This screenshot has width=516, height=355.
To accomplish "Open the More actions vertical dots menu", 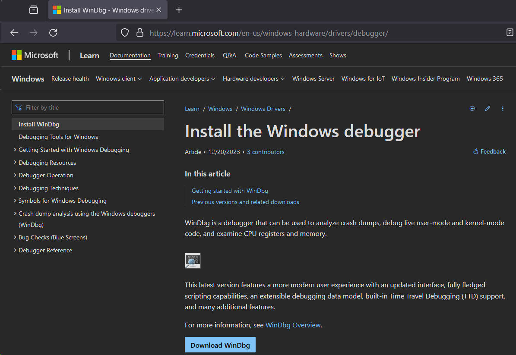I will point(503,108).
